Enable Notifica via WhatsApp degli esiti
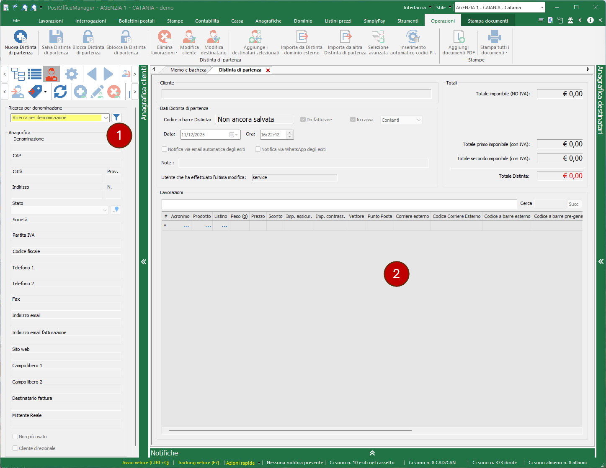 point(258,149)
